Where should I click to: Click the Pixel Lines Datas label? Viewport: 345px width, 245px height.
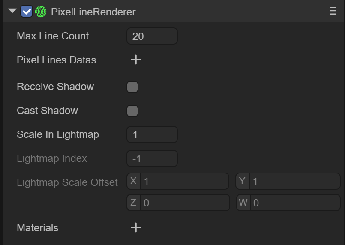[56, 60]
